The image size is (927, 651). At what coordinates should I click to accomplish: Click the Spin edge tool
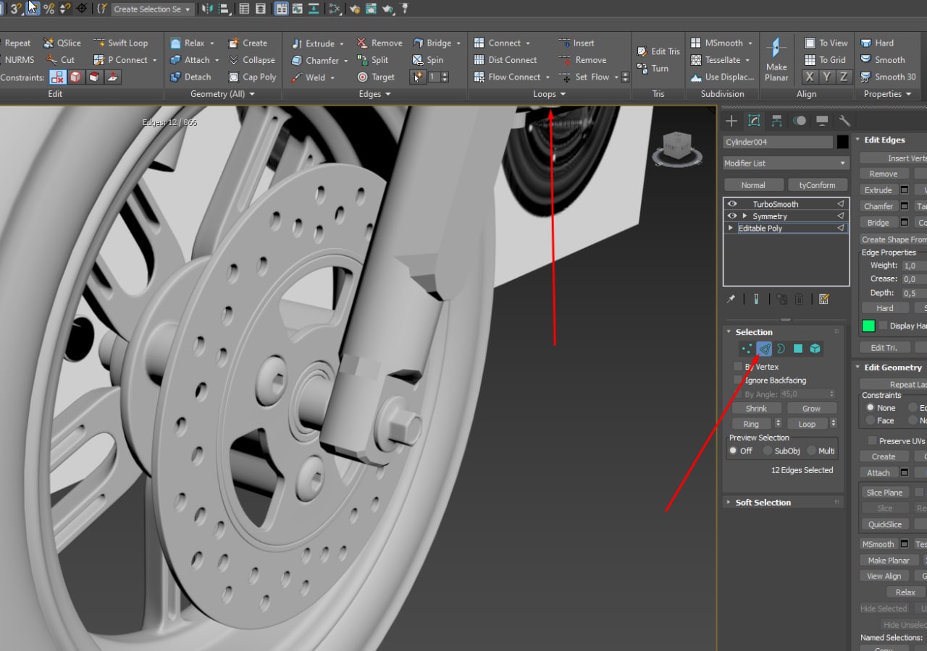(x=427, y=60)
